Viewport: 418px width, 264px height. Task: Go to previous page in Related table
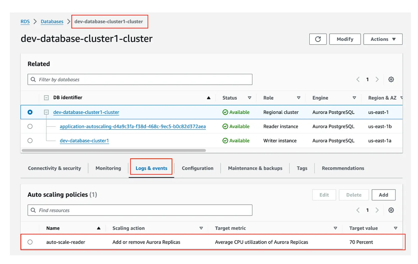pyautogui.click(x=358, y=79)
